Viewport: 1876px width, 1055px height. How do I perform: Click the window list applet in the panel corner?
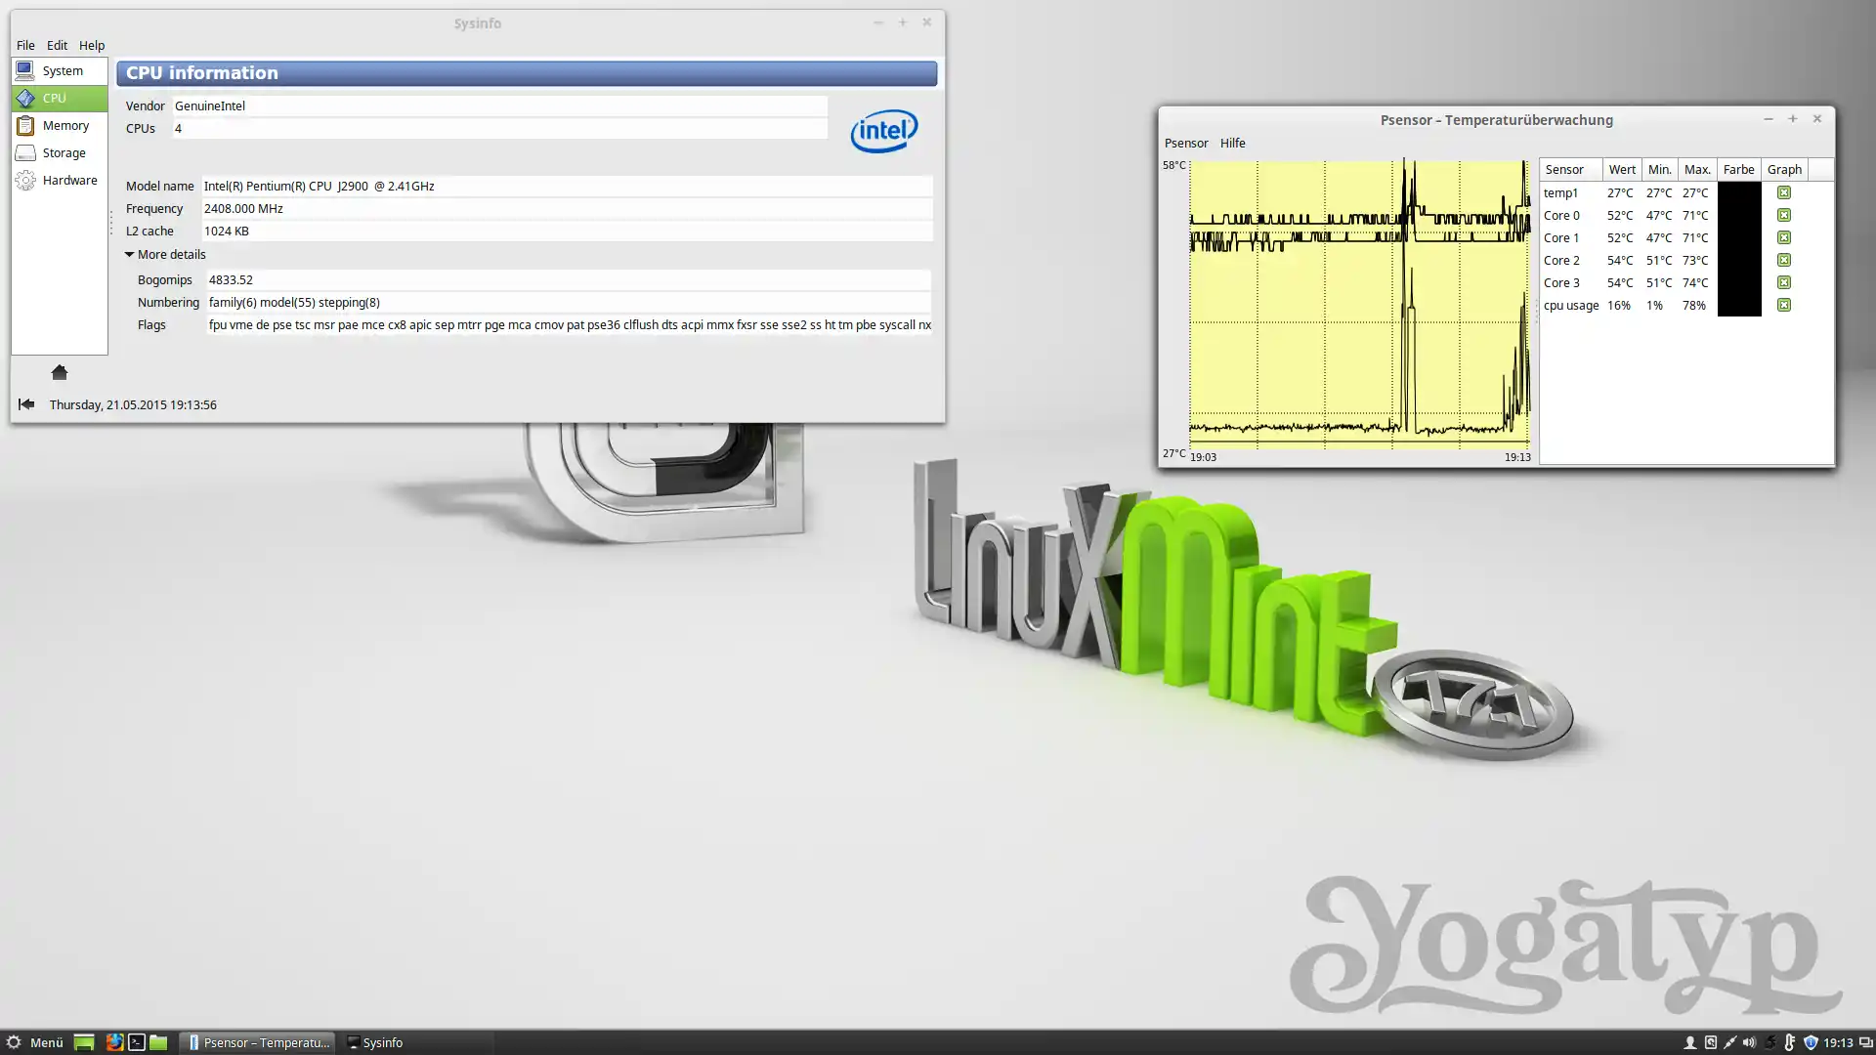[1865, 1042]
